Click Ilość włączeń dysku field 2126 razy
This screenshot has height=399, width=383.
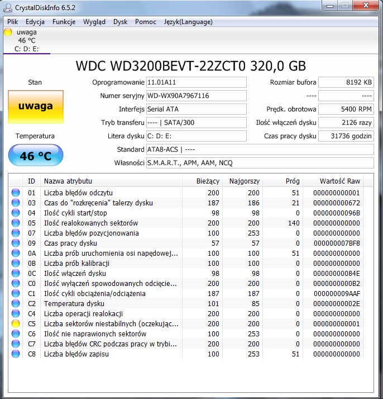346,123
